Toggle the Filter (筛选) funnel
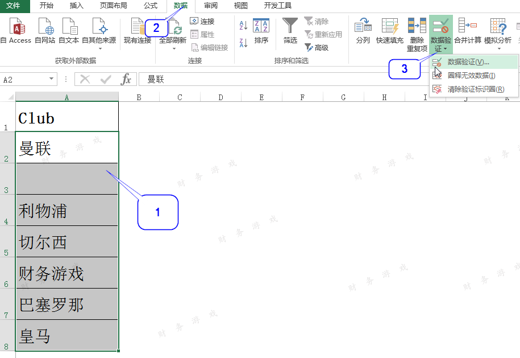The width and height of the screenshot is (520, 358). click(290, 31)
